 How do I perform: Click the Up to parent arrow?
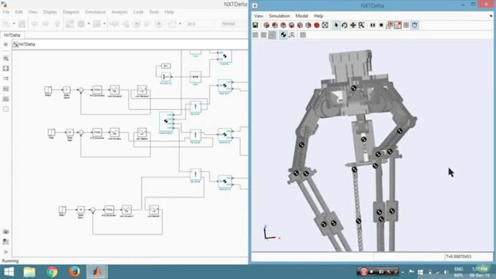(x=57, y=24)
